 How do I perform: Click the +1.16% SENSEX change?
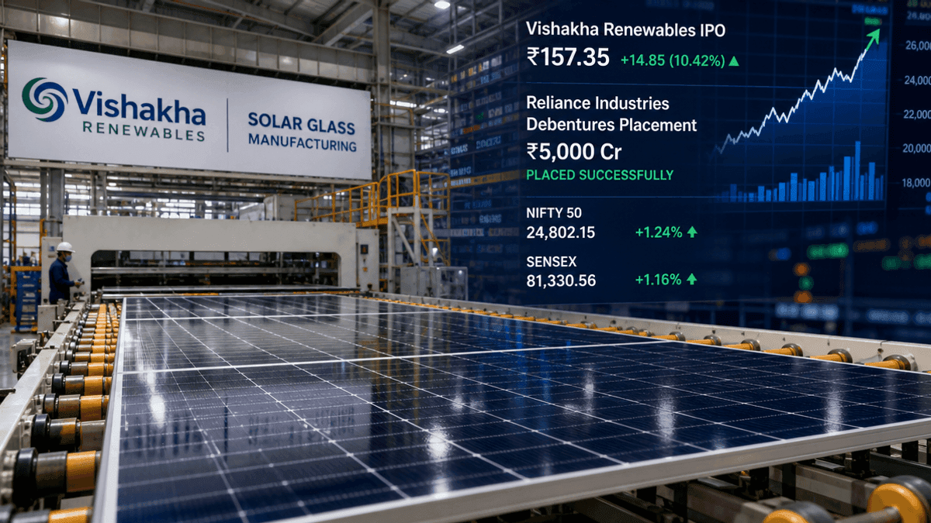click(x=658, y=278)
